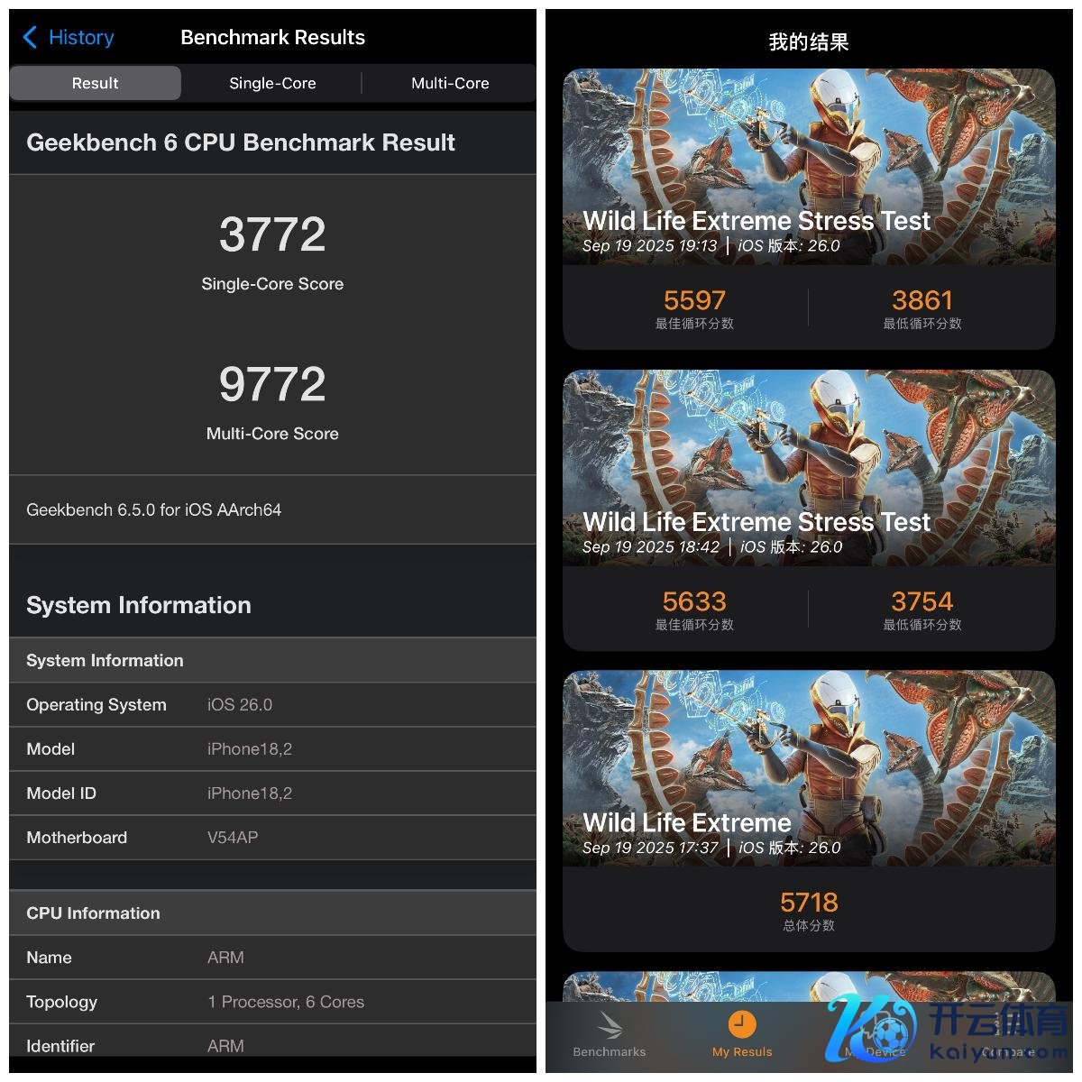Go back via the History text link
Screen dimensions: 1082x1082
[81, 37]
